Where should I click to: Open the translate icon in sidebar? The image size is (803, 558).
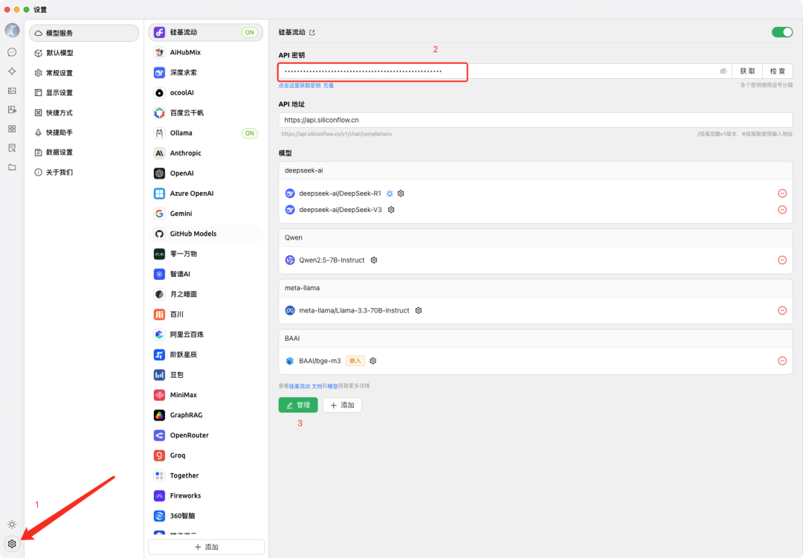12,109
